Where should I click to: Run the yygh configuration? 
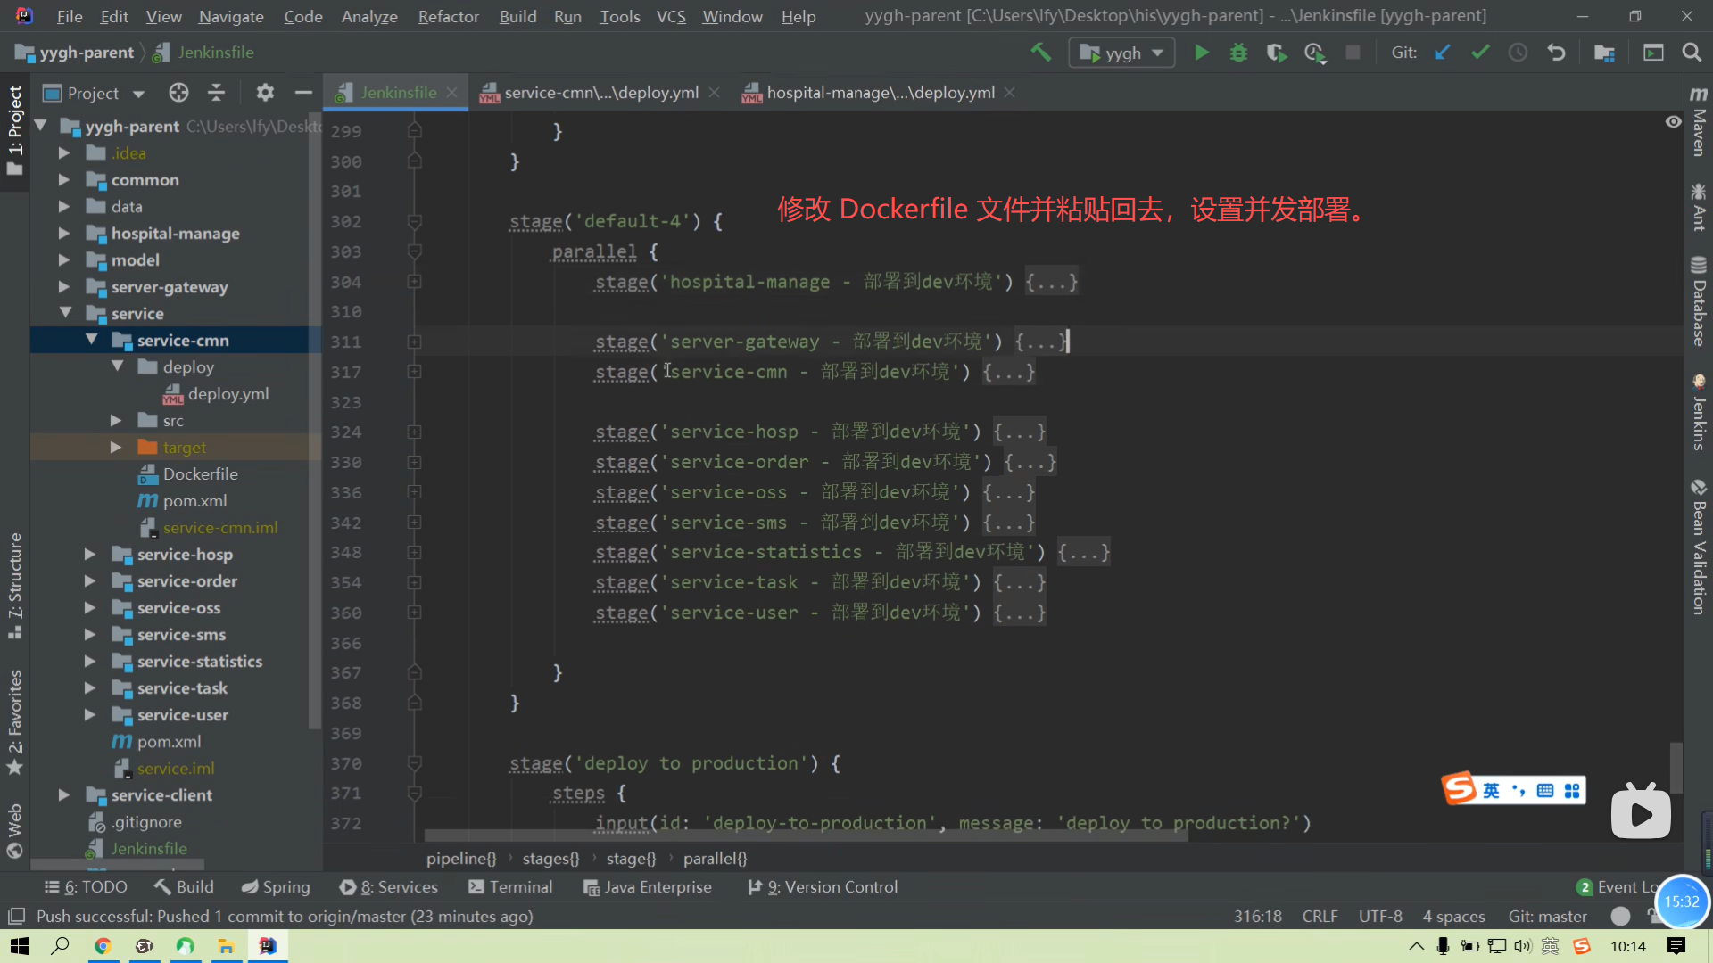[x=1202, y=53]
